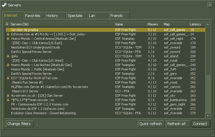Viewport: 215px width, 137px height.
Task: Click lock icon beside Hueco Mundo Las Noches
Action: tap(8, 65)
